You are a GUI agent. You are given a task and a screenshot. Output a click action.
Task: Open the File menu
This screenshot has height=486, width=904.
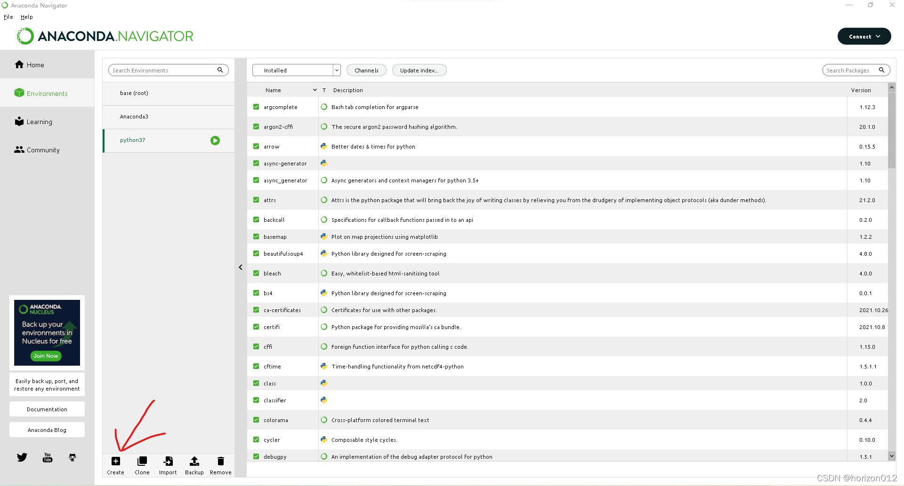8,17
